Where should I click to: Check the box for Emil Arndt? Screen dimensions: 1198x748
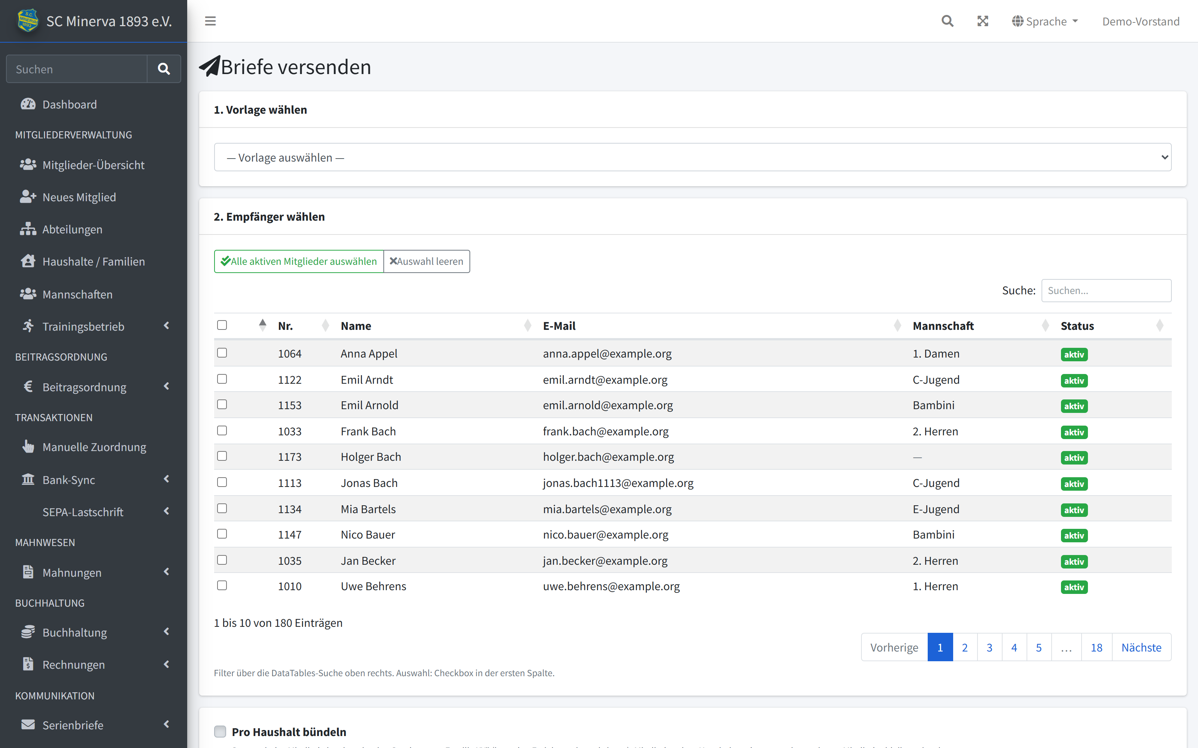click(x=222, y=379)
